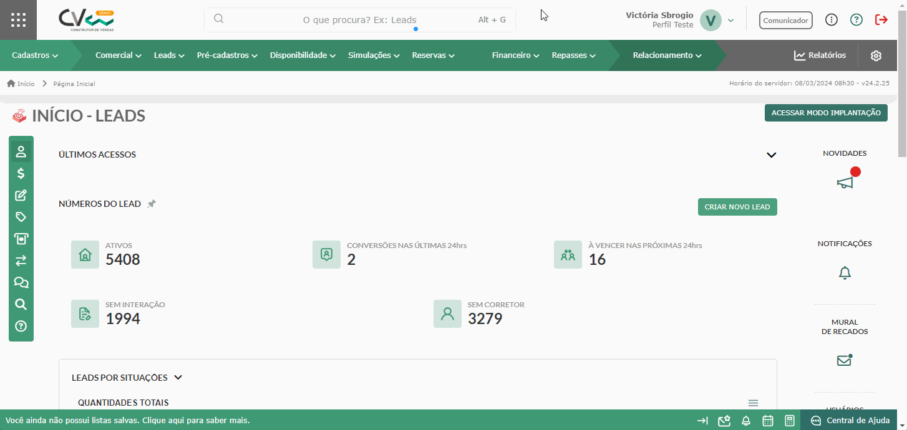Select the transfer arrows icon in left sidebar
Screen dimensions: 907x430
tap(21, 260)
